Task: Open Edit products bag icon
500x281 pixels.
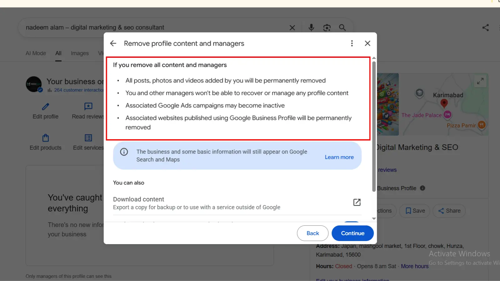Action: pyautogui.click(x=46, y=138)
